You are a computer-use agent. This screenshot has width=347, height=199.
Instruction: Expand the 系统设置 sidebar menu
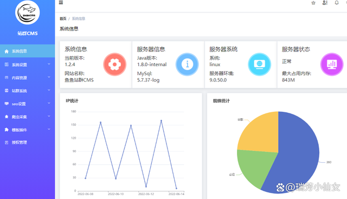[28, 65]
